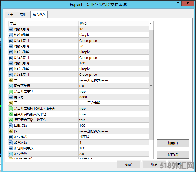Edit the 魔术号 value 8888
The width and height of the screenshot is (196, 172).
click(114, 97)
